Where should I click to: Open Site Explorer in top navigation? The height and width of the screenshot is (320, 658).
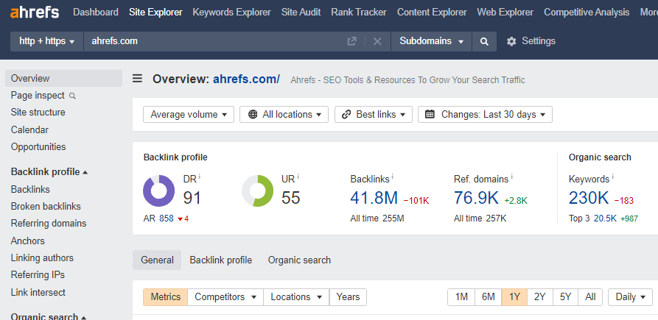point(155,13)
